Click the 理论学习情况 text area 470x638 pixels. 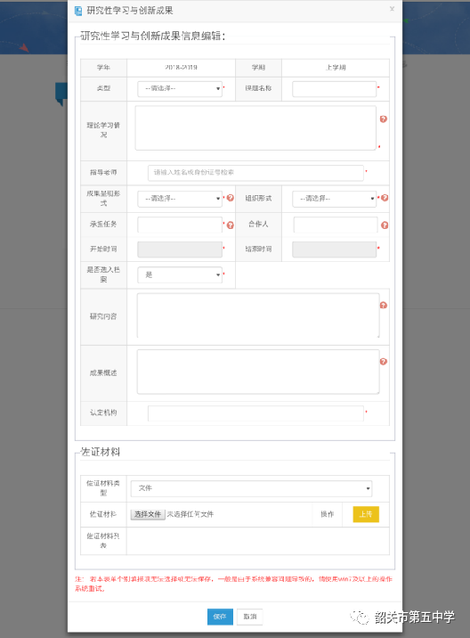[x=255, y=128]
